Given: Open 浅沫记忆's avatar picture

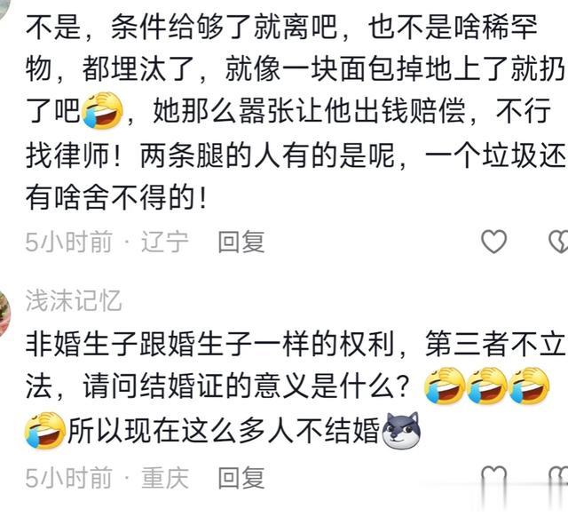Looking at the screenshot, I should click(x=4, y=314).
